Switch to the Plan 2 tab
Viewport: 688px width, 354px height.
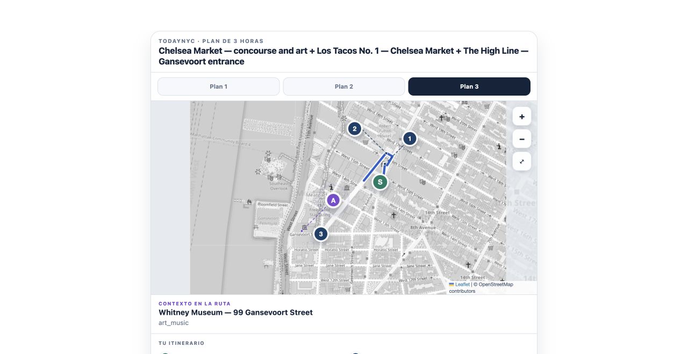344,86
